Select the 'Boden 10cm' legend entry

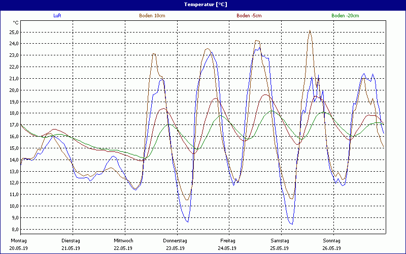point(152,16)
